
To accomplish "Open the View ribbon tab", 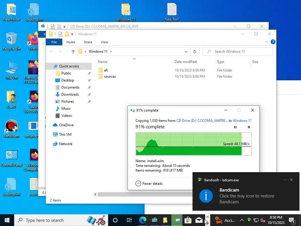I will [x=104, y=42].
